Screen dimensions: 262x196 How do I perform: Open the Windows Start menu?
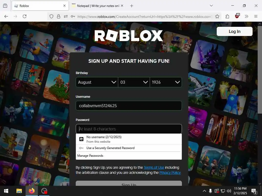(6, 191)
